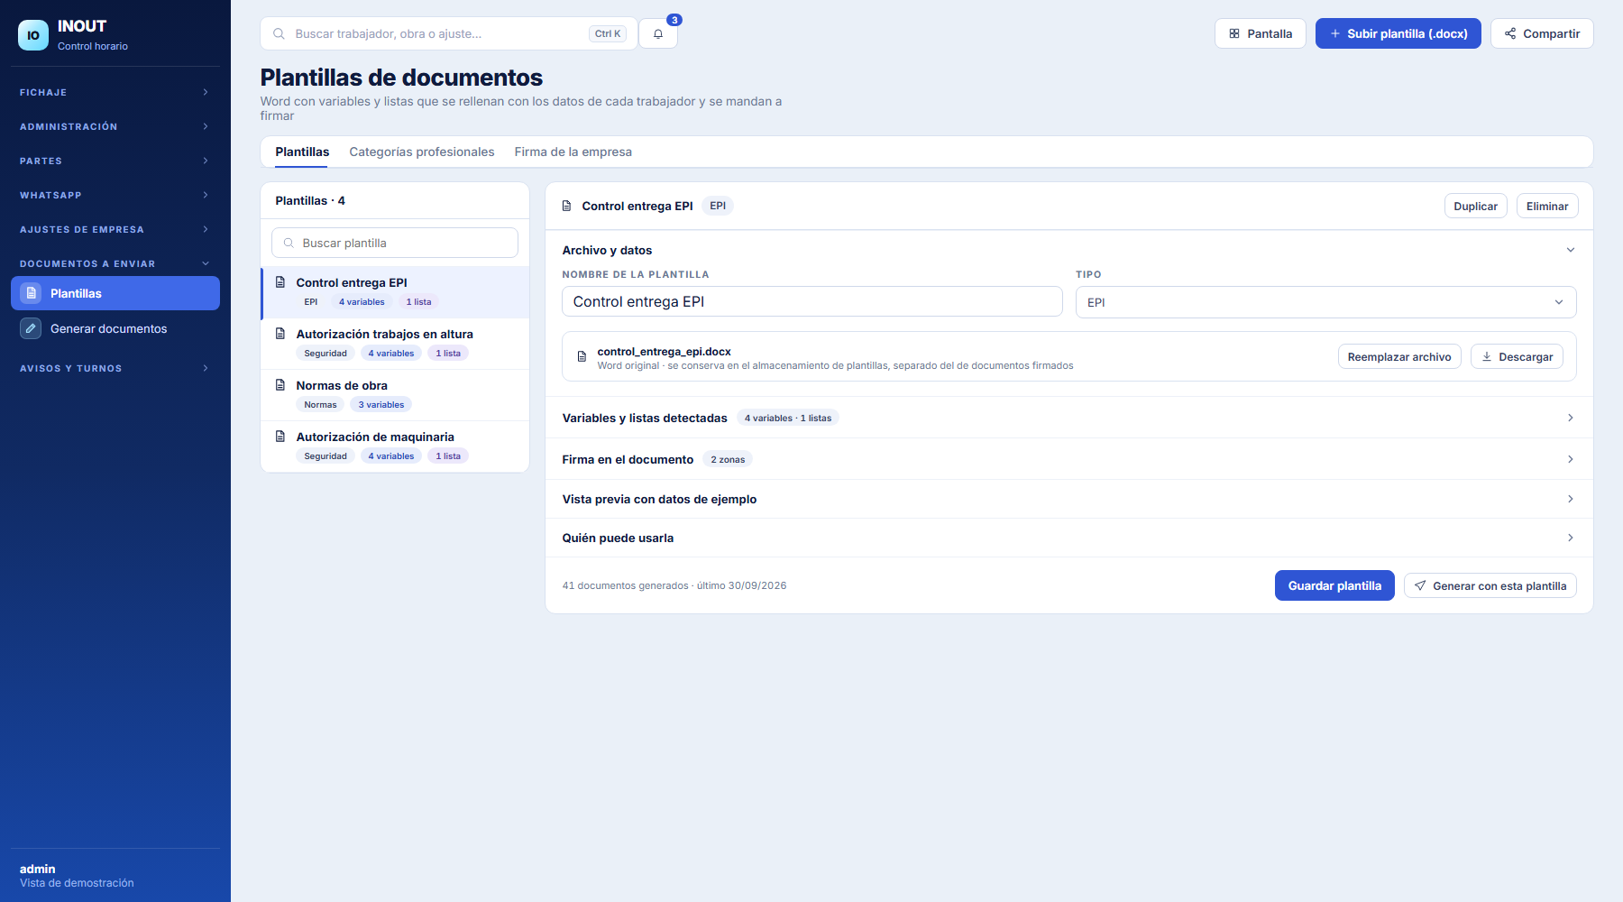This screenshot has width=1623, height=902.
Task: Focus the Buscar trabajador, obra o ajuste field
Action: tap(449, 34)
